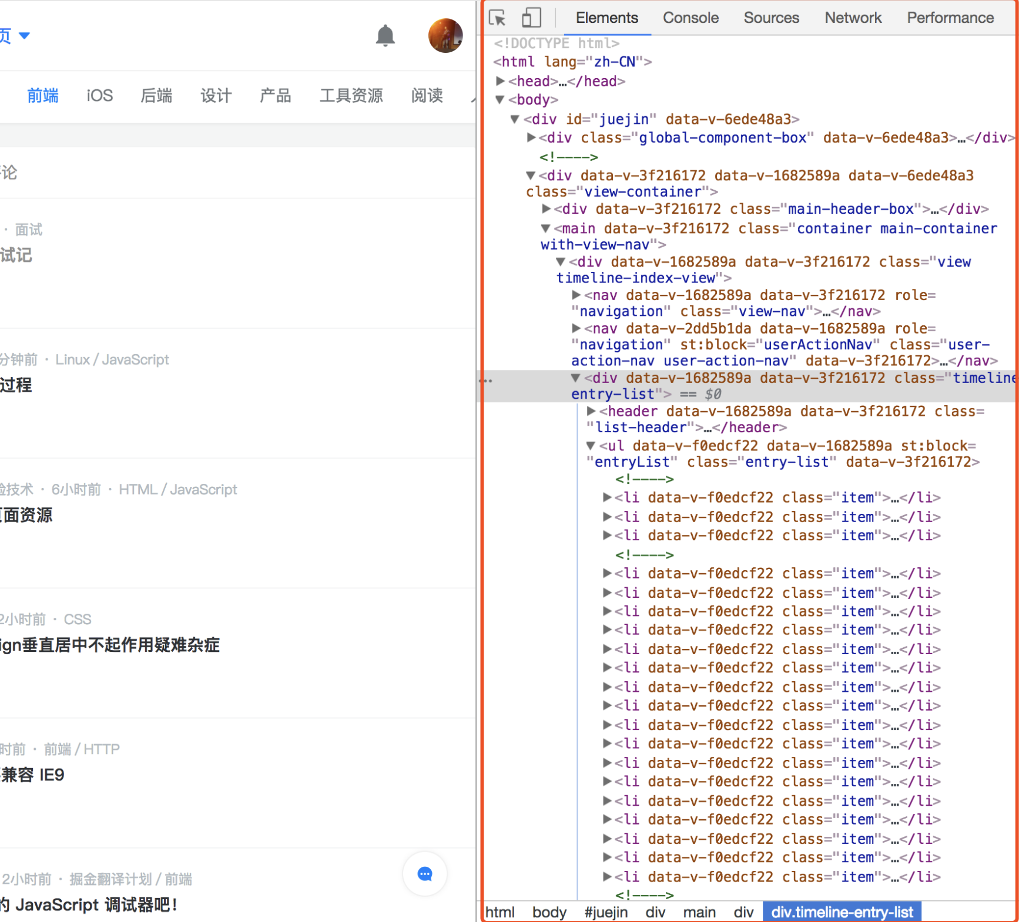
Task: Click the ellipsis beside the selected node
Action: point(486,381)
